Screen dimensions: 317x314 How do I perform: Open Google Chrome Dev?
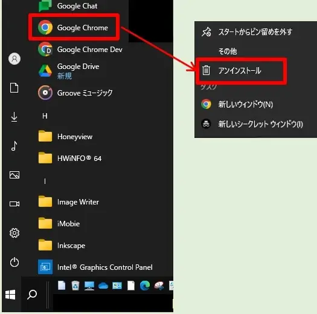point(81,49)
